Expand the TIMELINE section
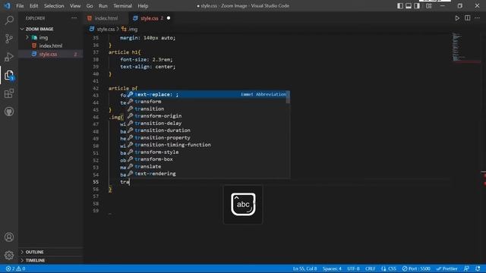 (51, 260)
